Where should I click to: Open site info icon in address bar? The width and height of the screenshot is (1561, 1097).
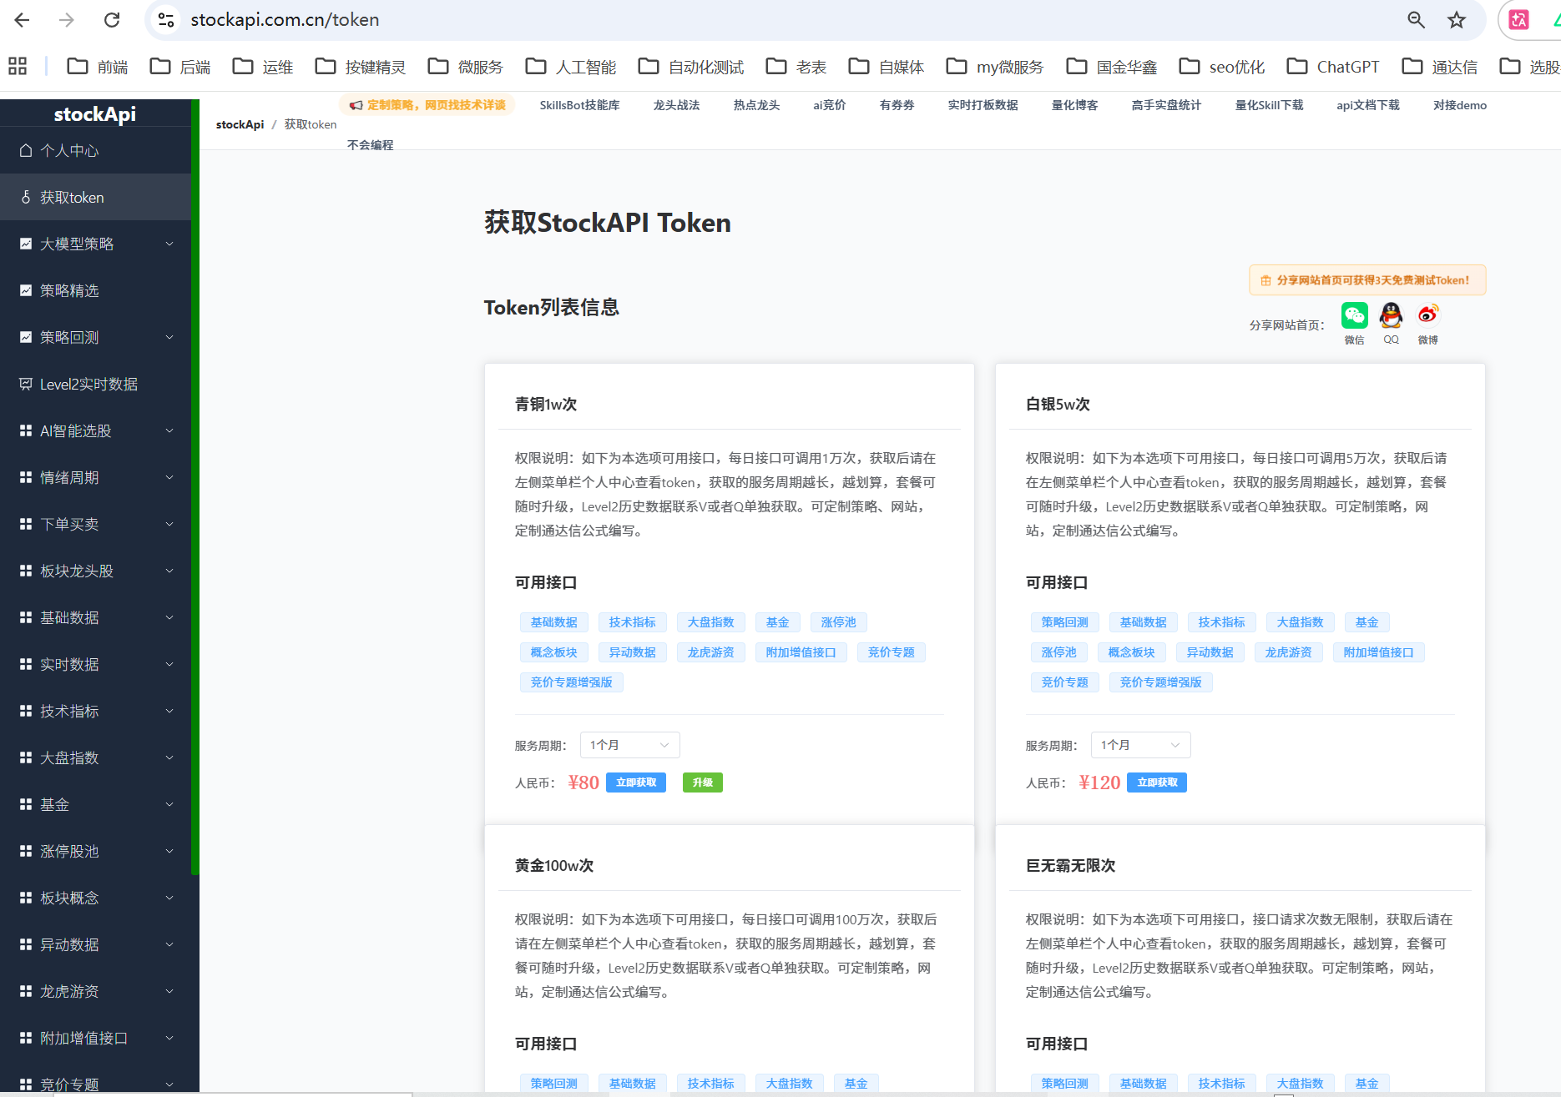pyautogui.click(x=166, y=20)
